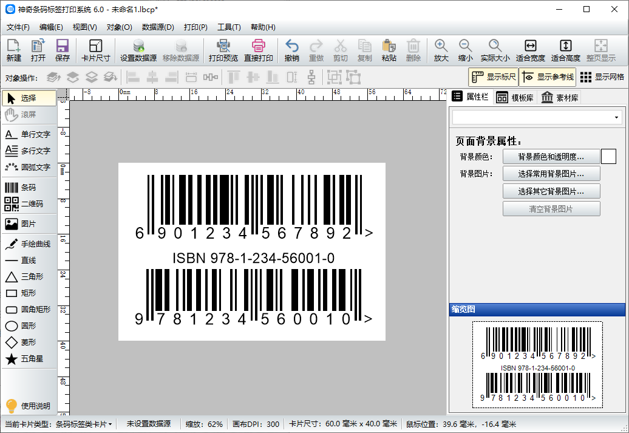Open 设置数据源 data source settings
This screenshot has height=433, width=629.
138,50
